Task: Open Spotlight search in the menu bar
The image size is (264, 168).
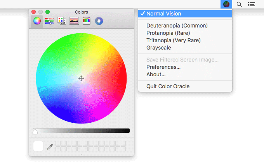Action: tap(240, 4)
